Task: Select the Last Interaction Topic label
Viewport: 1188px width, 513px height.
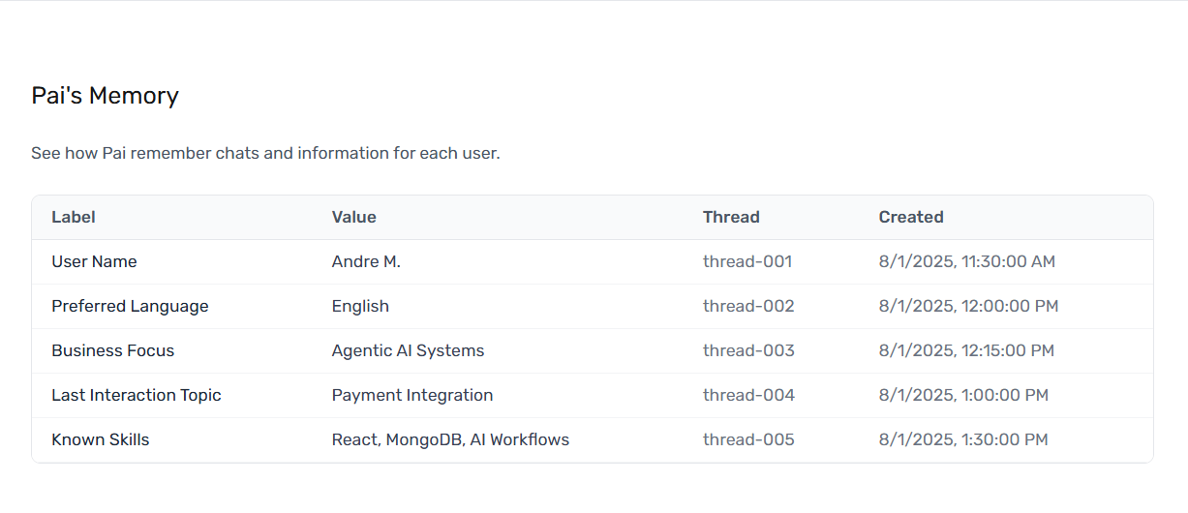Action: 137,395
